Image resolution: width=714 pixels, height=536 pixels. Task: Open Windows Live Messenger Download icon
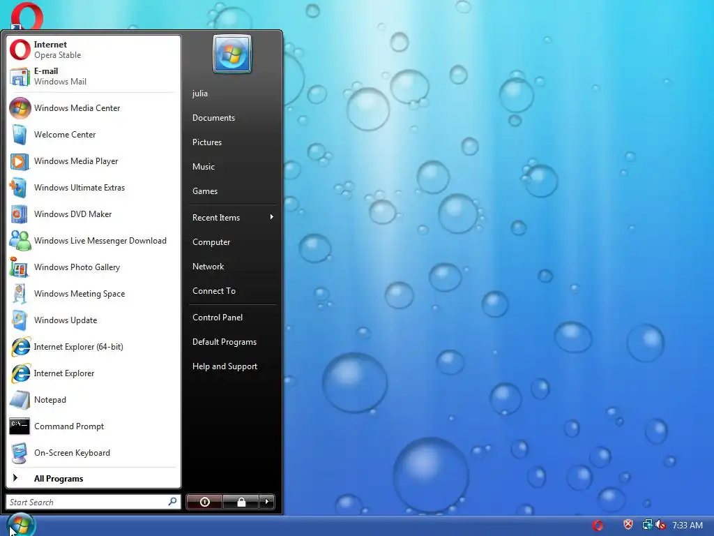tap(20, 240)
